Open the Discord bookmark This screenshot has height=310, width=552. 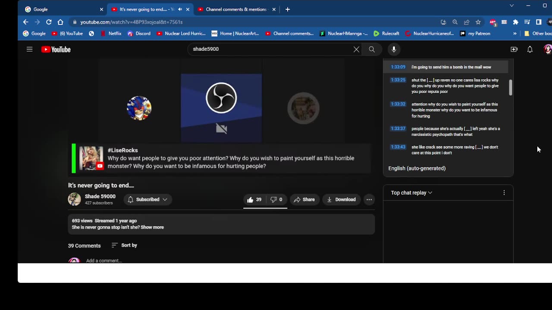[139, 34]
